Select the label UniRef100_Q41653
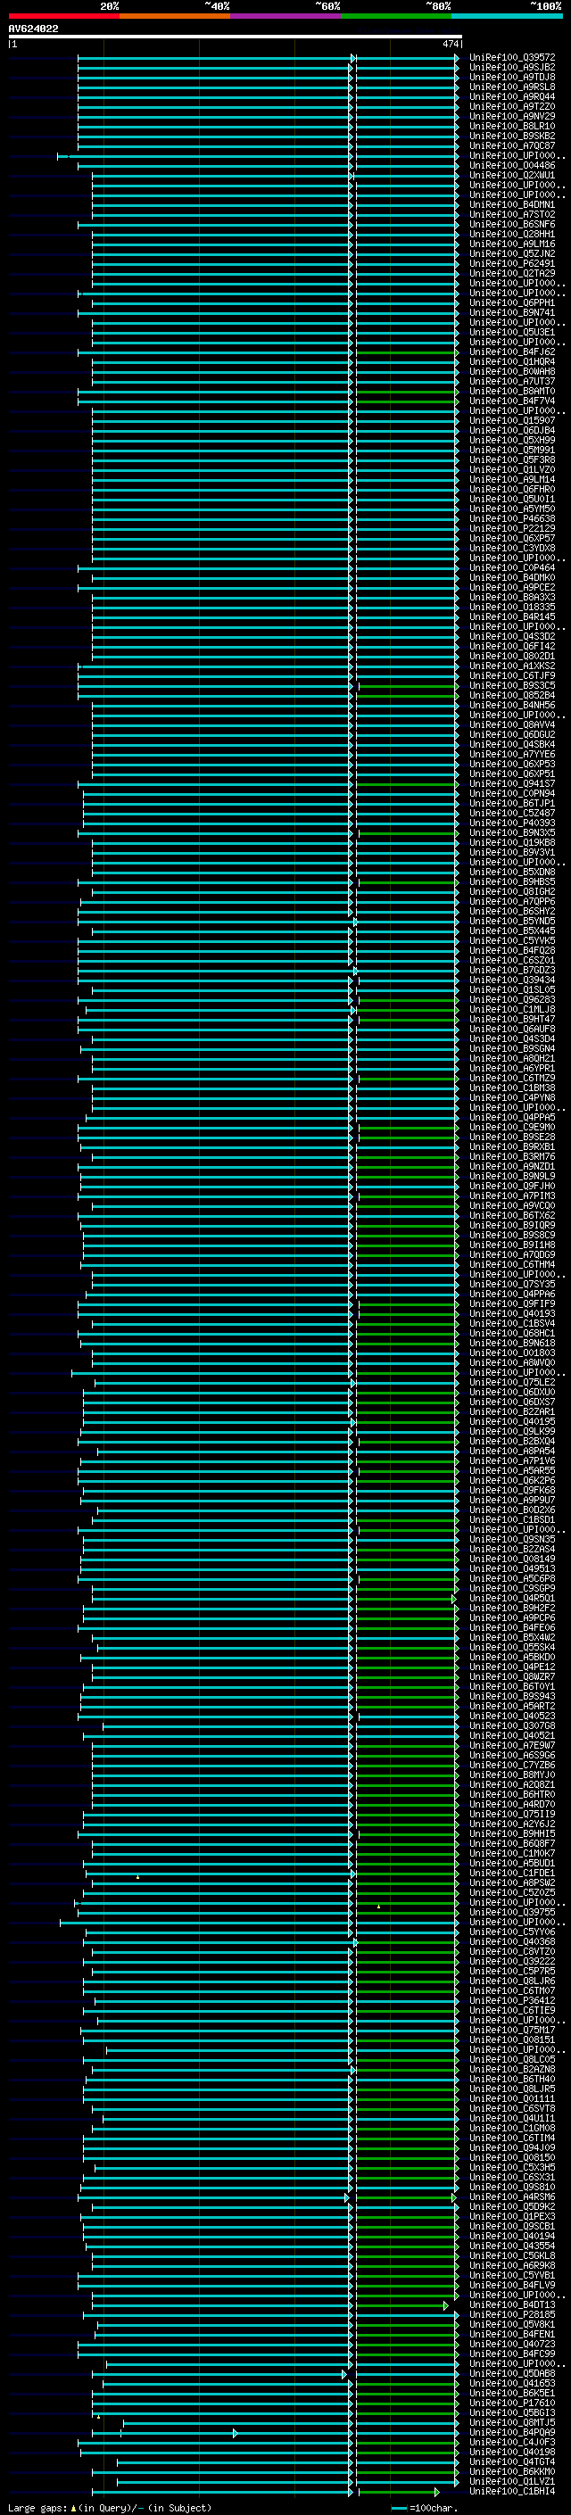The height and width of the screenshot is (2515, 571). 512,2383
